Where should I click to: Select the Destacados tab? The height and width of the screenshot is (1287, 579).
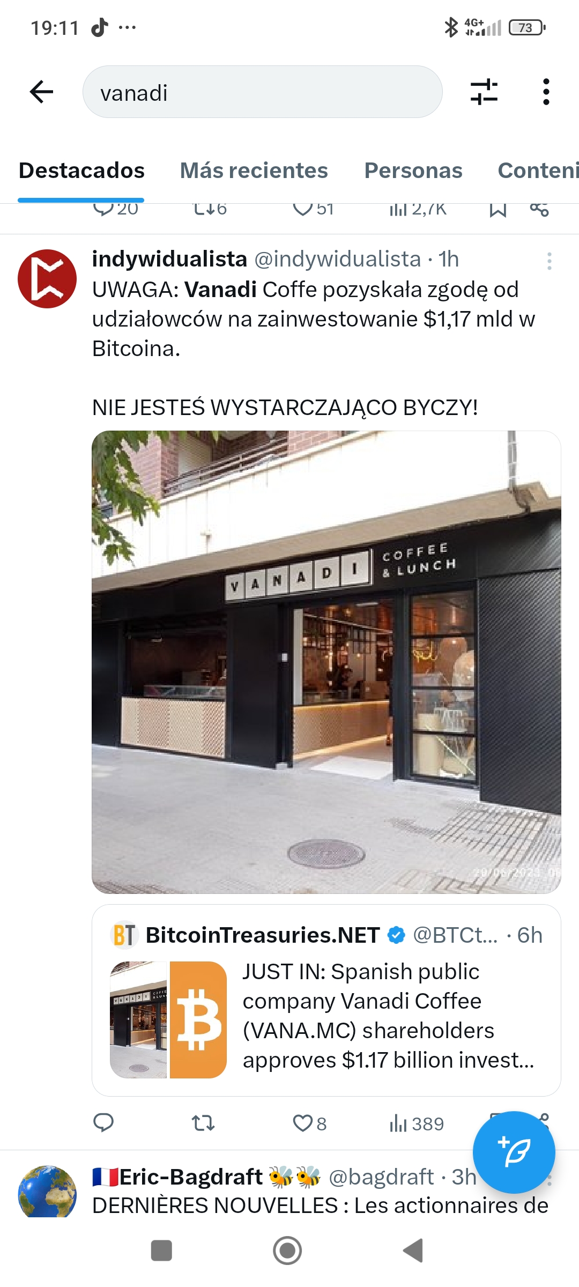[81, 171]
